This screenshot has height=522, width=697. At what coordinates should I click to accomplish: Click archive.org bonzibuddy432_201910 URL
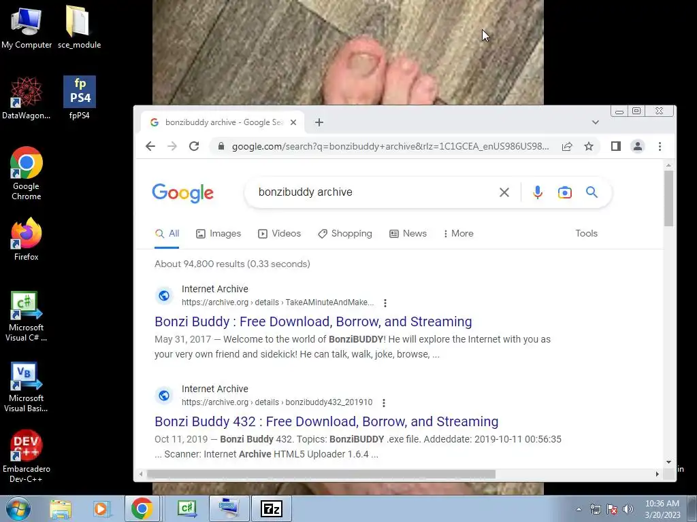277,402
